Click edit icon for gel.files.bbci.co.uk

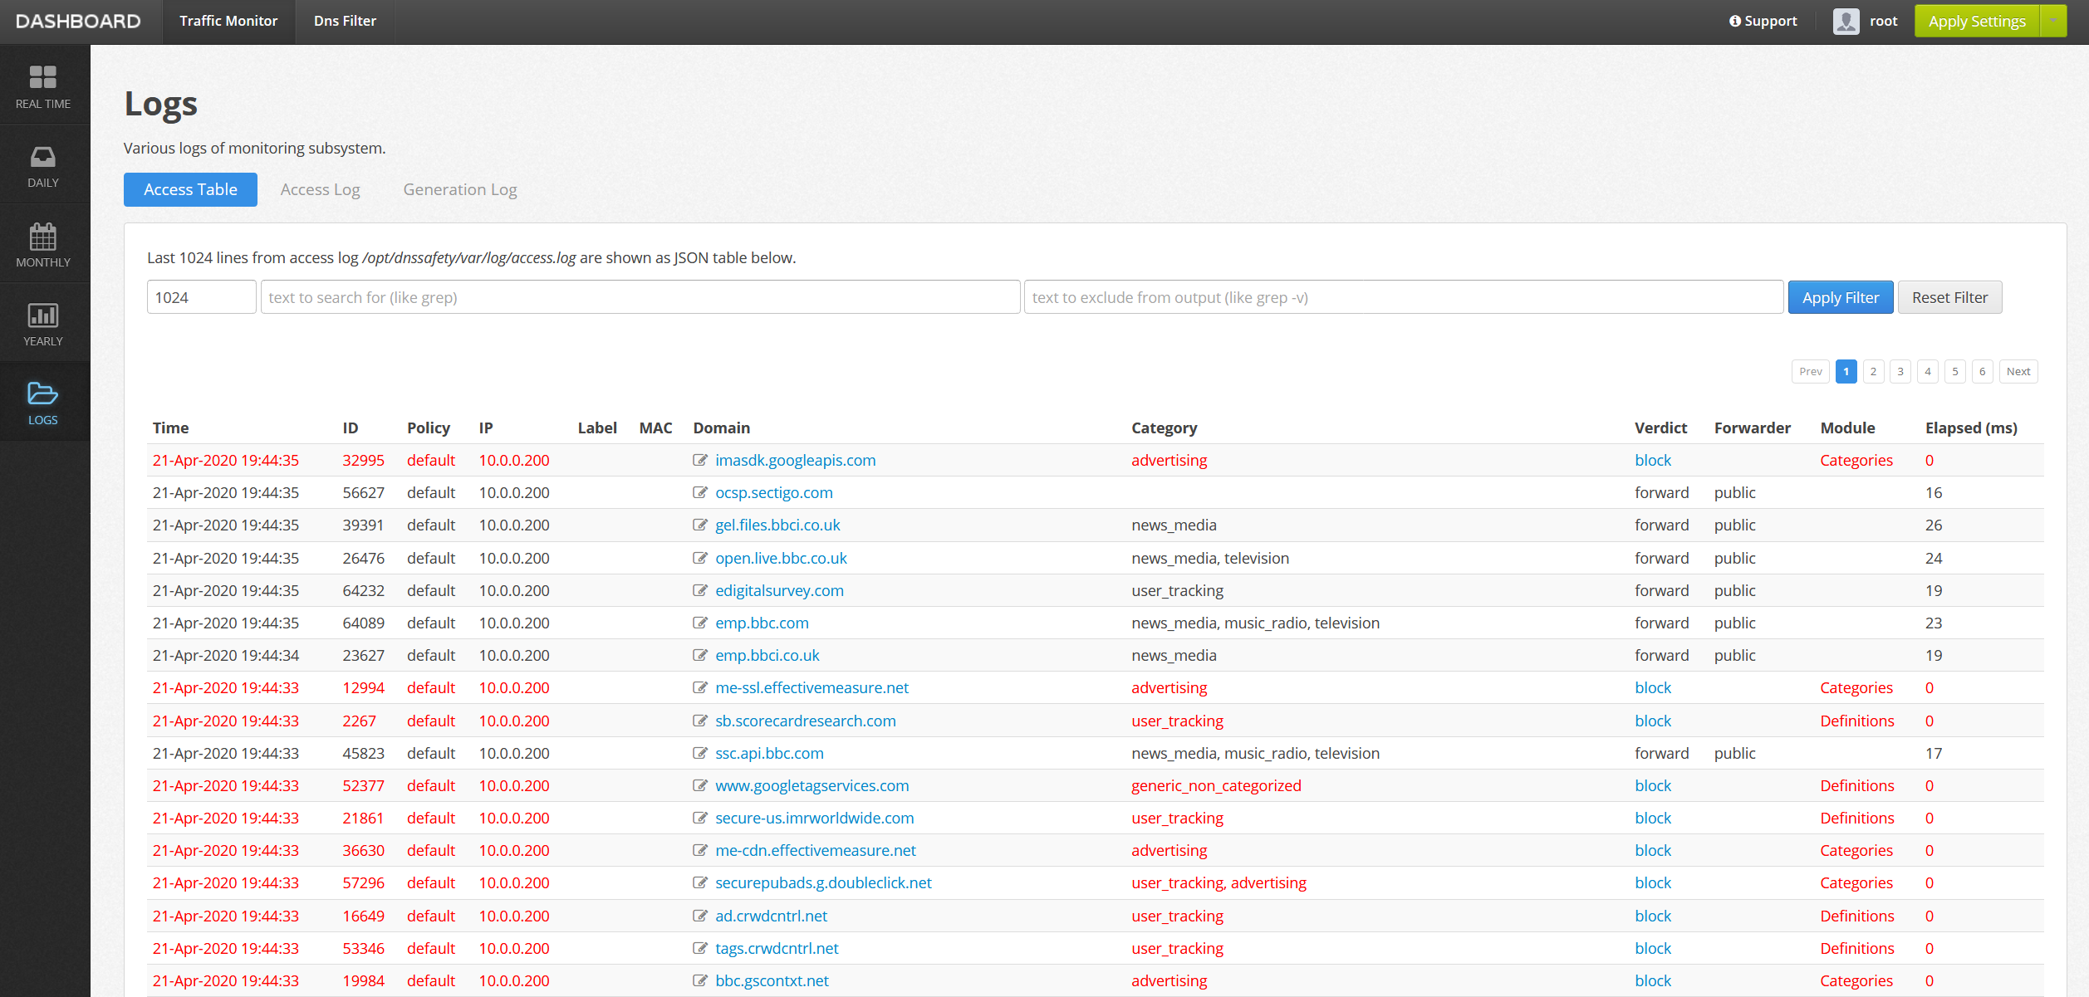coord(700,525)
